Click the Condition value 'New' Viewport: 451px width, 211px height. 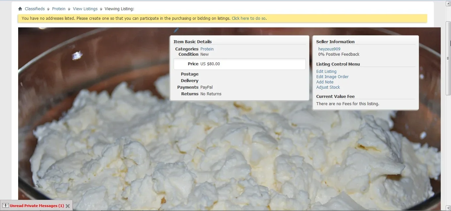click(205, 54)
